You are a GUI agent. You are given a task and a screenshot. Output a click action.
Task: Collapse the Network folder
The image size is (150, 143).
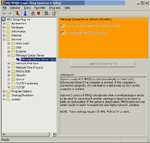pos(4,39)
